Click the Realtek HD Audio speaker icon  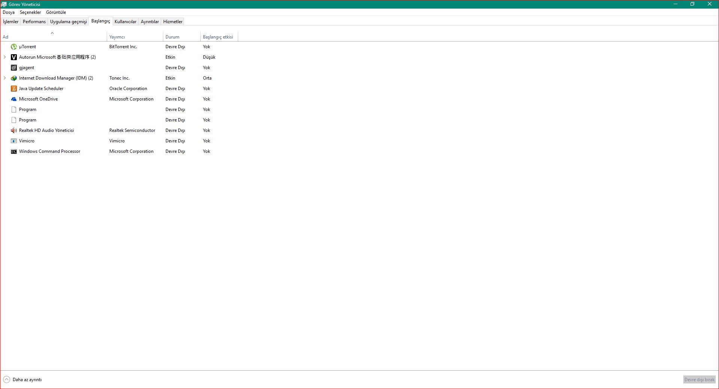[14, 130]
